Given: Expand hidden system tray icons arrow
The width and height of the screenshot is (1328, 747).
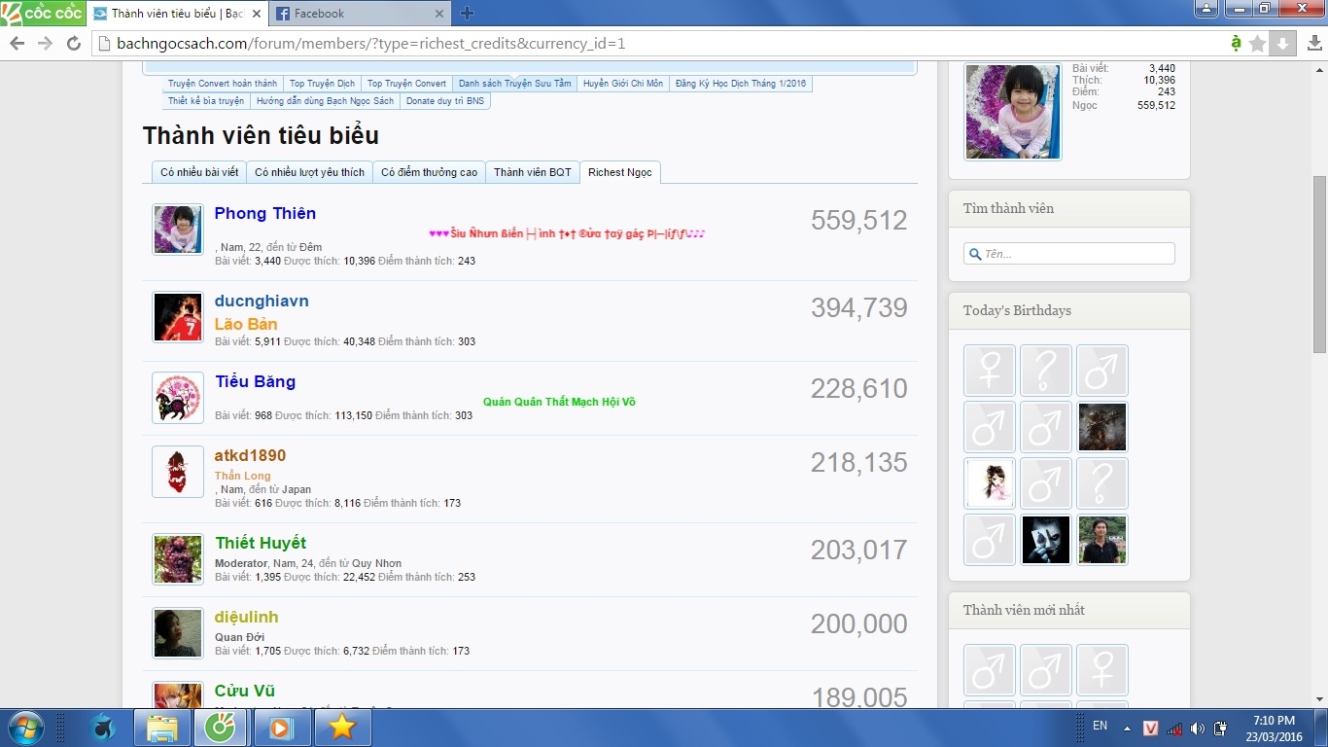Looking at the screenshot, I should tap(1127, 728).
